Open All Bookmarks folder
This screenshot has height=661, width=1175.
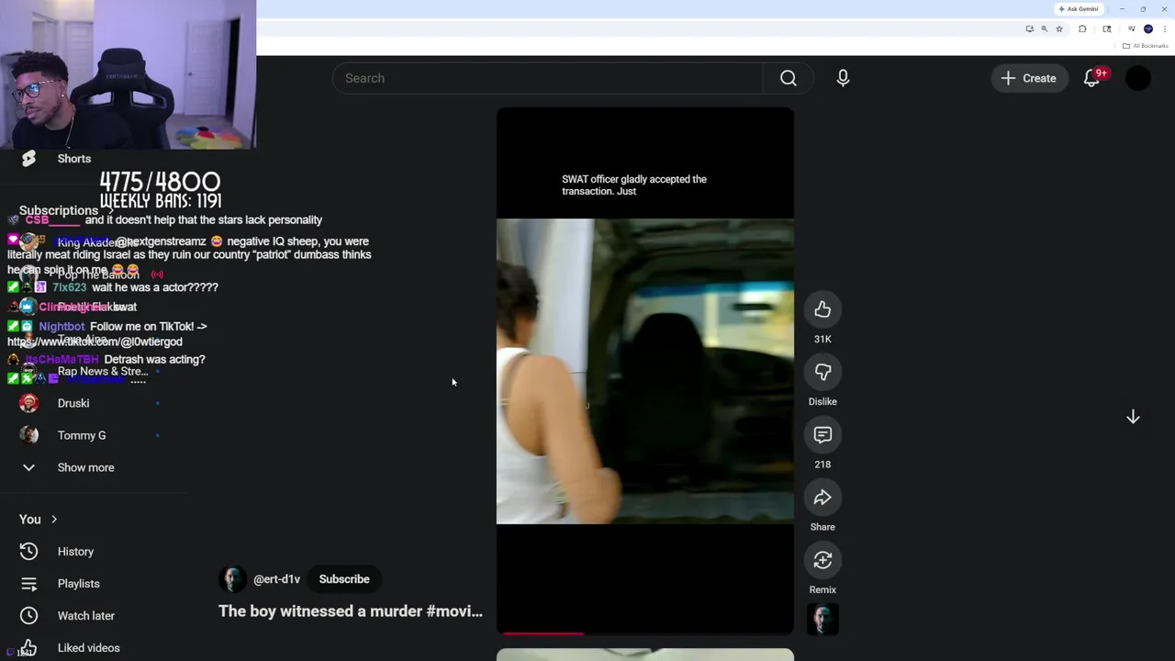1145,46
